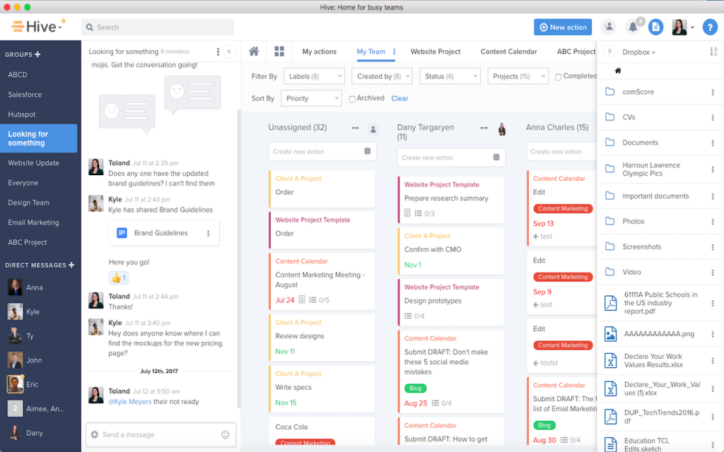This screenshot has height=452, width=724.
Task: Click the home icon in tab bar
Action: tap(254, 51)
